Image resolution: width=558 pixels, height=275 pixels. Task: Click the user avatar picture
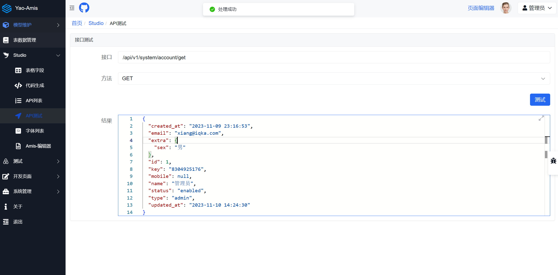pyautogui.click(x=506, y=8)
